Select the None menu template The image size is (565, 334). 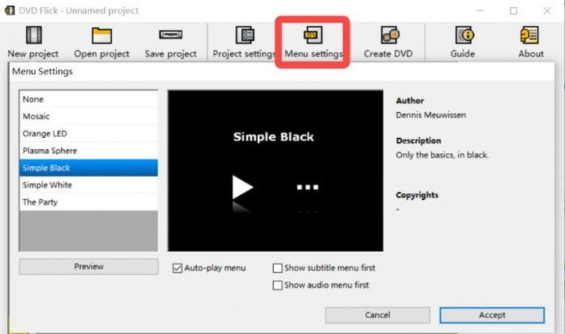click(x=88, y=100)
